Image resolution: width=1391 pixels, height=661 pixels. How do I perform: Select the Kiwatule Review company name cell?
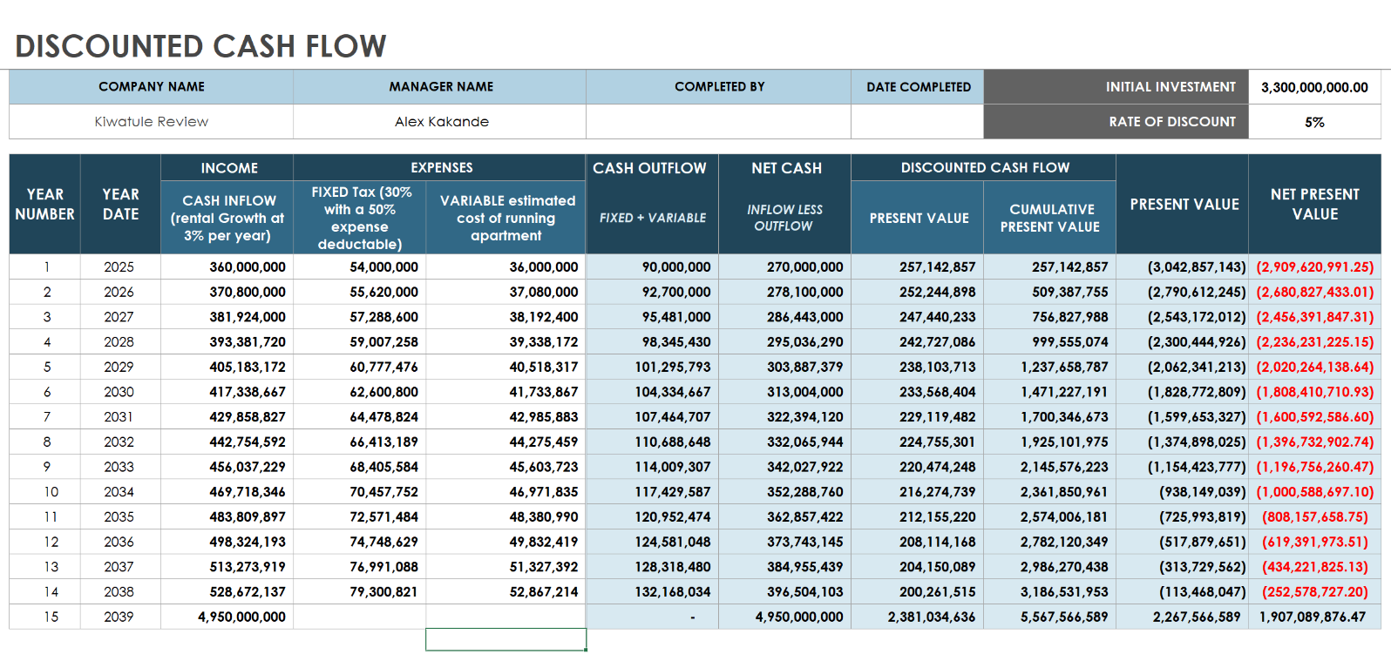(x=151, y=122)
